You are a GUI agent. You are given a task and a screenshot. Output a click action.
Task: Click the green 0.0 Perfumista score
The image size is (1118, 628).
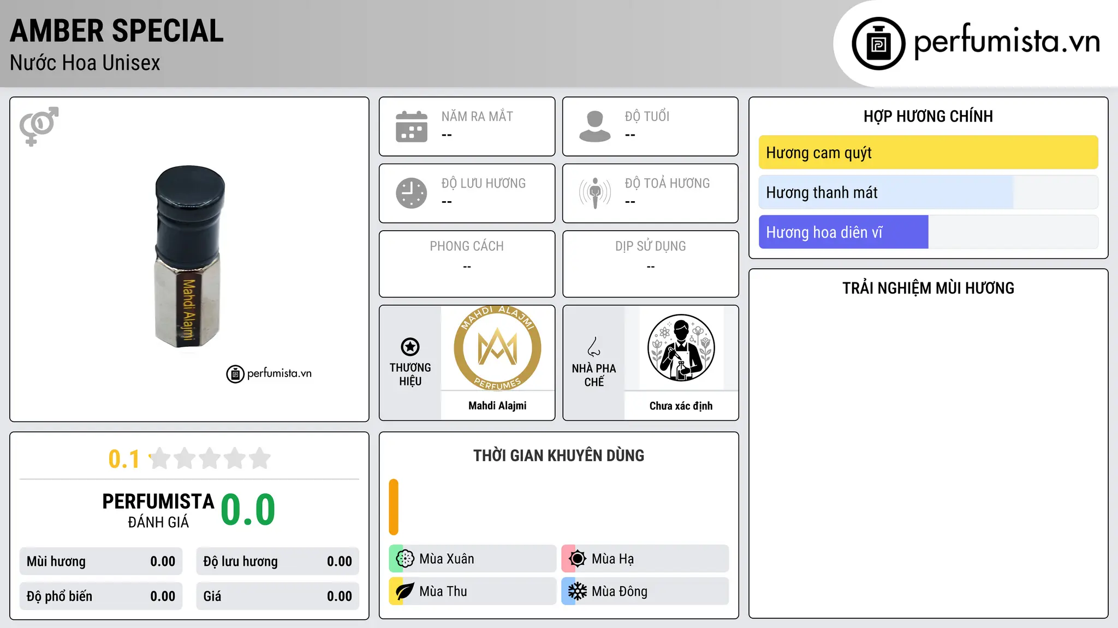click(248, 510)
